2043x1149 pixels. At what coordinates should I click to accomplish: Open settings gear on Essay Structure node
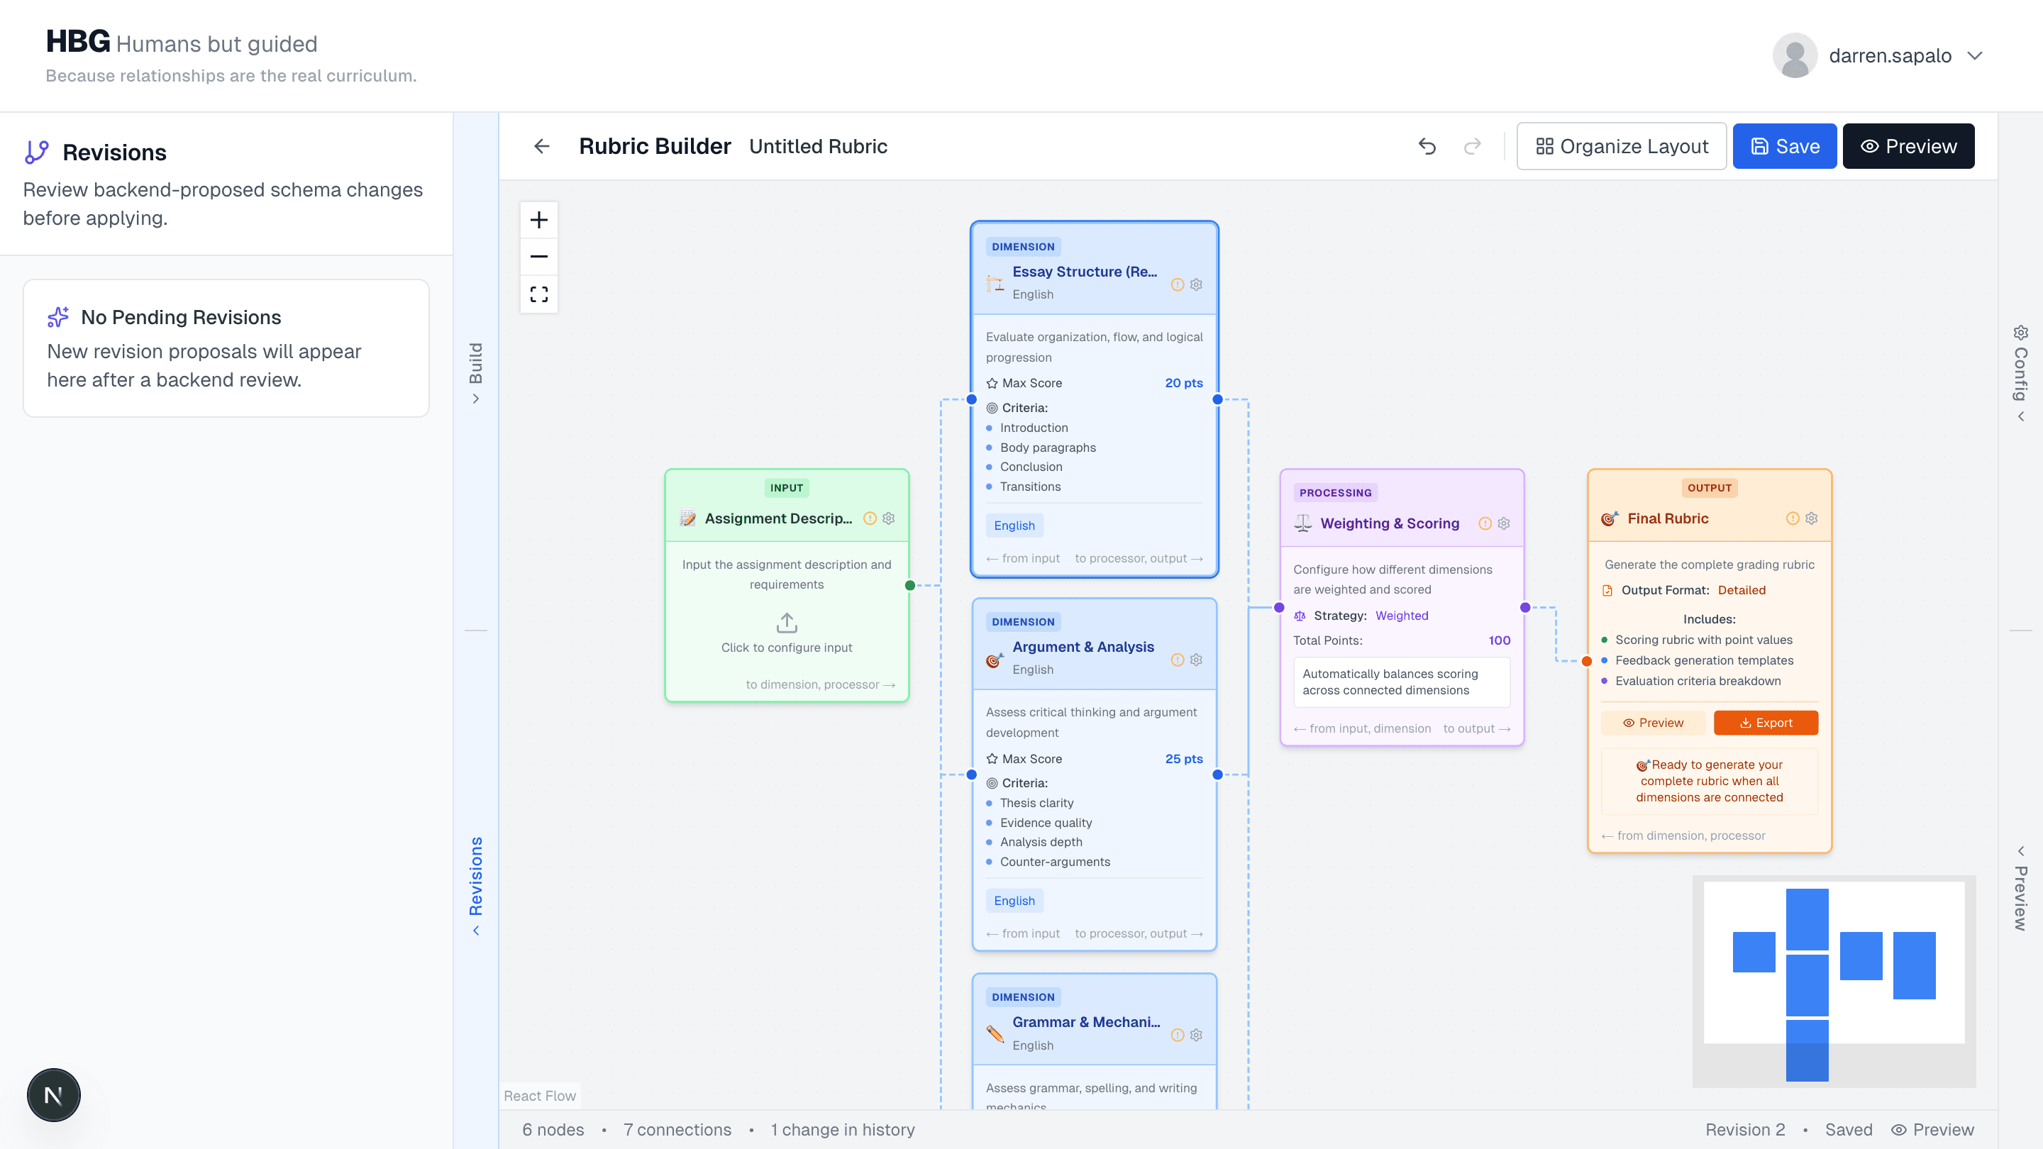(1196, 284)
